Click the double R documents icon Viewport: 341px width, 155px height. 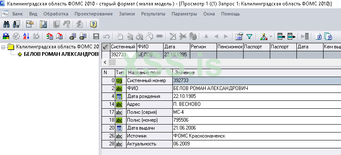[328, 36]
